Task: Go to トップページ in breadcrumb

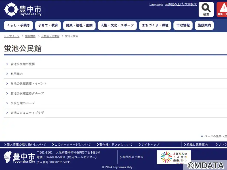Action: pyautogui.click(x=12, y=36)
